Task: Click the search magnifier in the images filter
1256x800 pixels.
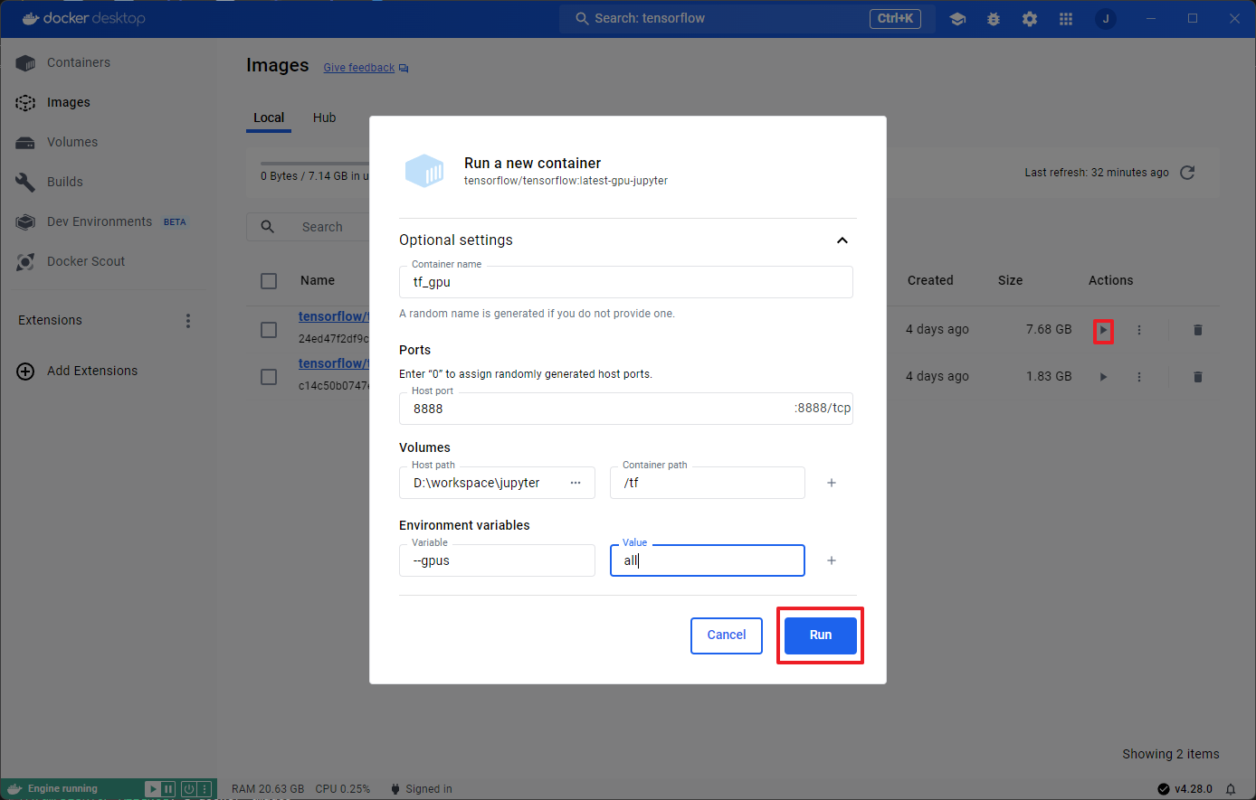Action: 268,227
